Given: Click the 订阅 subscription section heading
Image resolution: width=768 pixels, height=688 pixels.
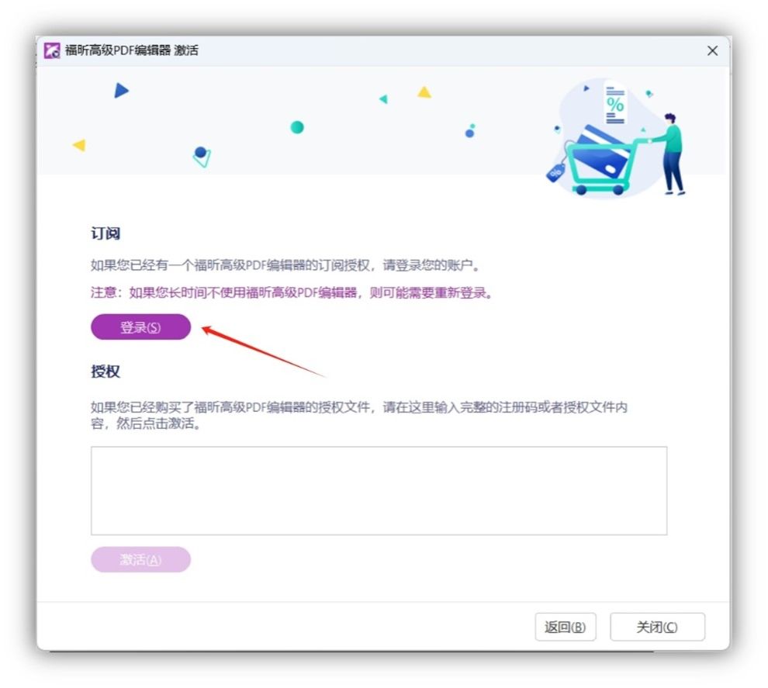Looking at the screenshot, I should [106, 234].
